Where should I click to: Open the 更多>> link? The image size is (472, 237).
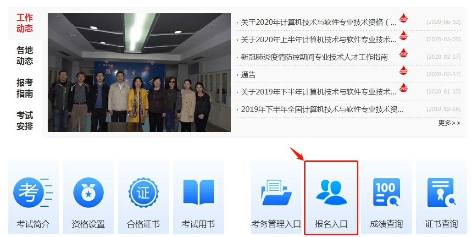coord(449,123)
